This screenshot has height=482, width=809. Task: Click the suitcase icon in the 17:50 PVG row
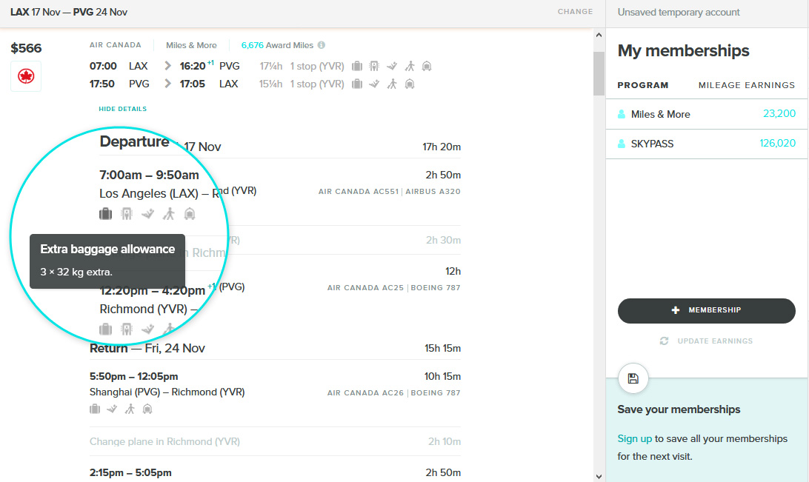coord(357,84)
